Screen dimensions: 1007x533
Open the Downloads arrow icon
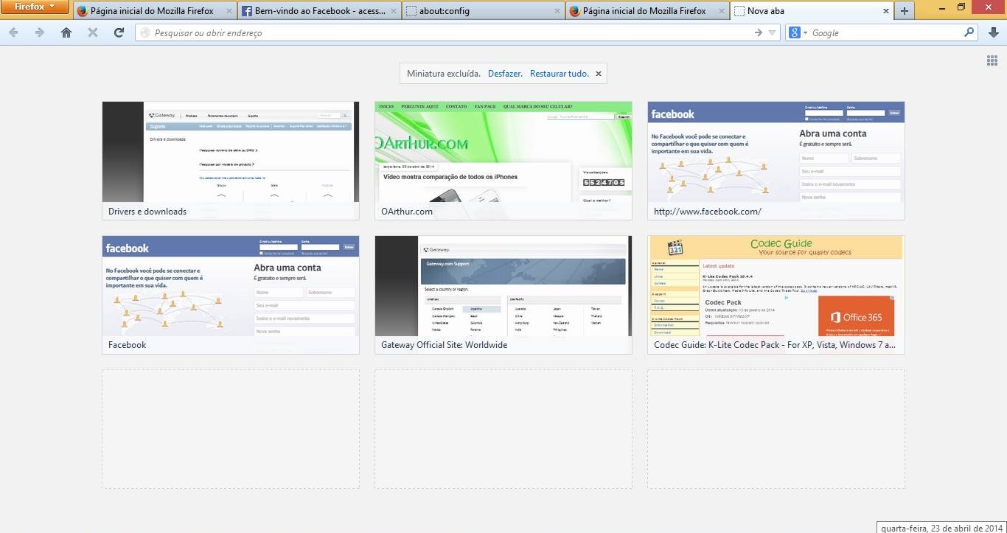pyautogui.click(x=994, y=32)
